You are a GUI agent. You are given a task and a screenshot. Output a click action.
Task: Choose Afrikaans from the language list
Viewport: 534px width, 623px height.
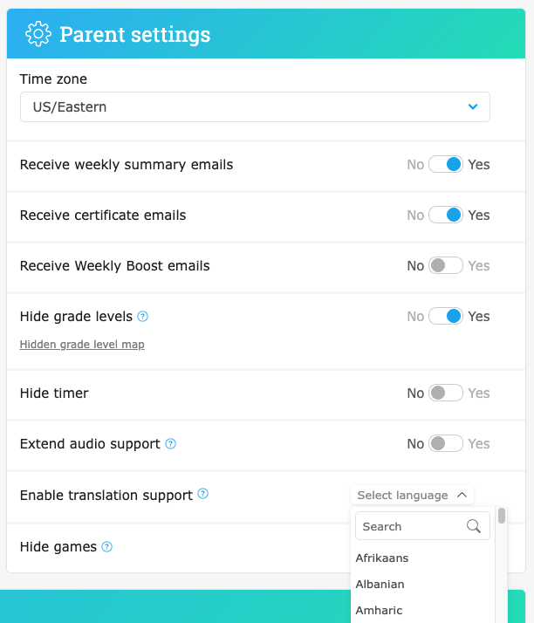382,558
